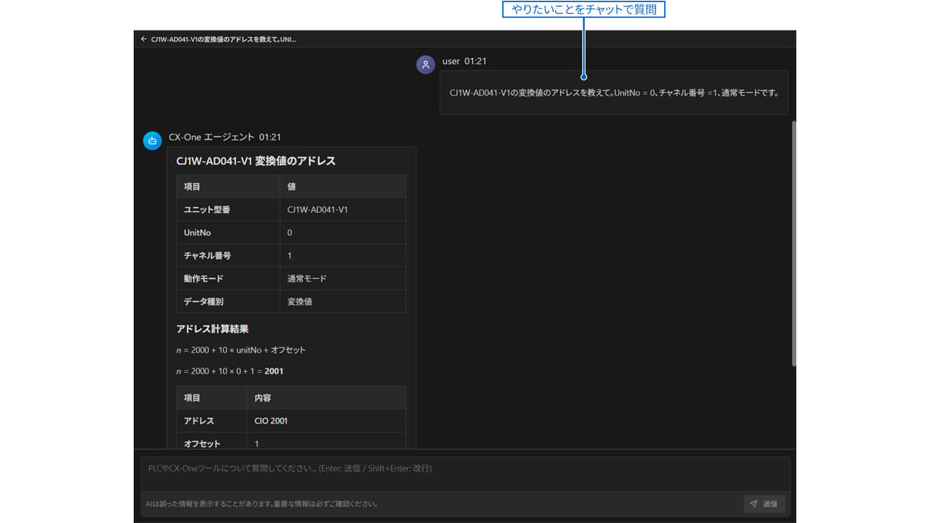Click the 'オフセット' row label
This screenshot has width=930, height=523.
pyautogui.click(x=202, y=444)
